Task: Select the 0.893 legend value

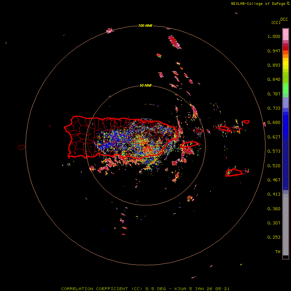Action: tap(274, 65)
